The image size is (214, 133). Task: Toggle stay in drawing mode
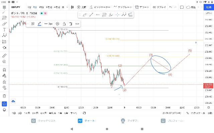(4, 75)
